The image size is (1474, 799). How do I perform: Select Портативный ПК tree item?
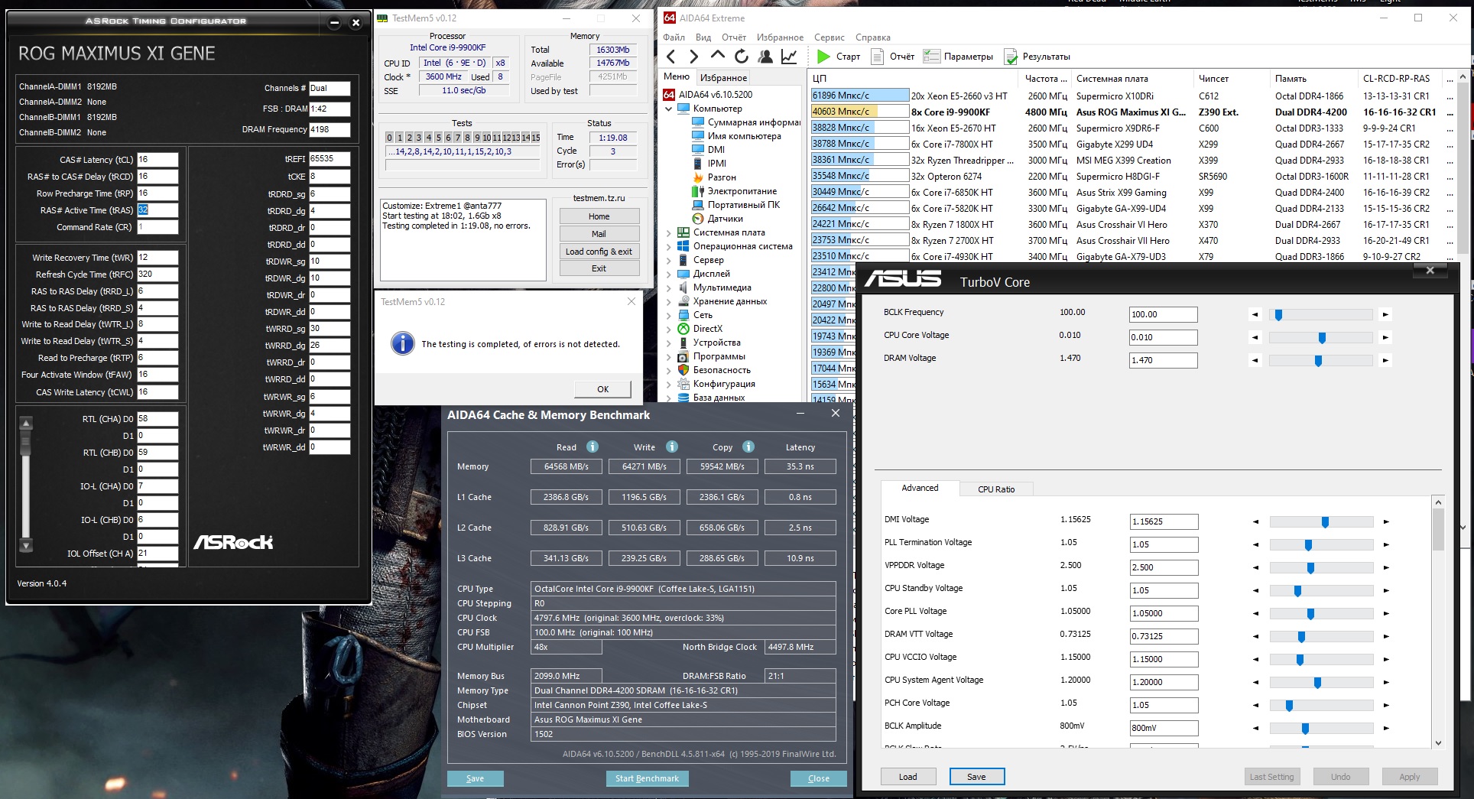click(x=735, y=205)
